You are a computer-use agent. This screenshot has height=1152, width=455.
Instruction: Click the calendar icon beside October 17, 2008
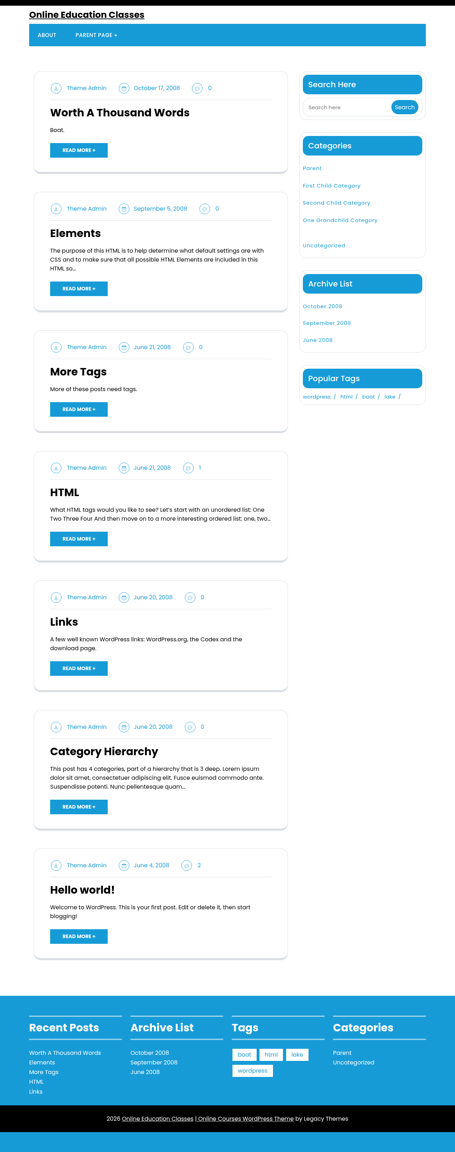pos(124,89)
